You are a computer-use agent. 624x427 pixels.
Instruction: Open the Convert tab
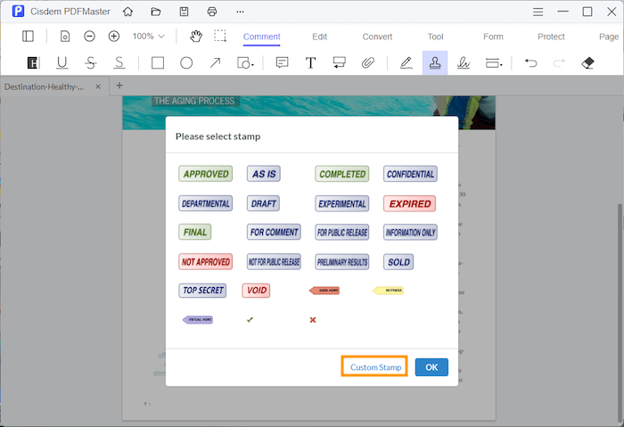coord(377,37)
